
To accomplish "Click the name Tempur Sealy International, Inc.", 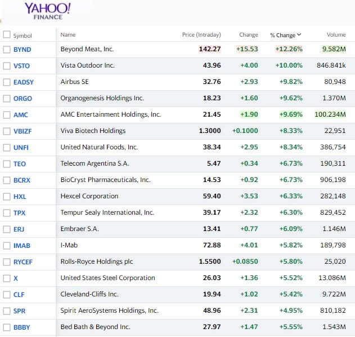I will click(x=107, y=212).
